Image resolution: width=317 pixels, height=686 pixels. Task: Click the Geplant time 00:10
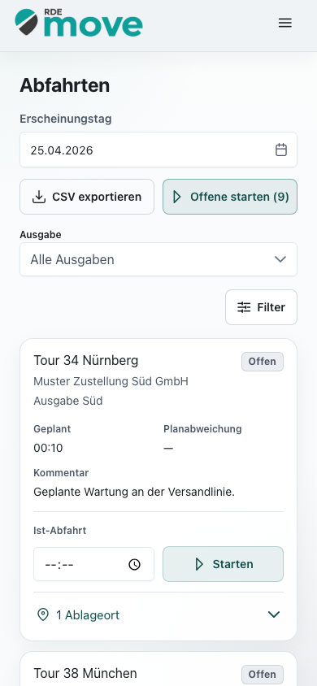click(x=48, y=448)
